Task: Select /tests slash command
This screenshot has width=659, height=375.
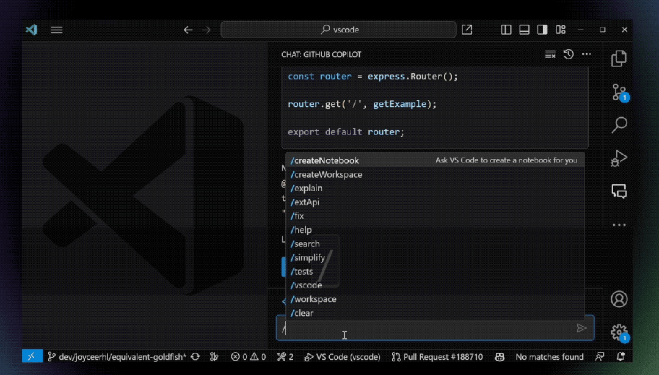Action: pyautogui.click(x=435, y=271)
